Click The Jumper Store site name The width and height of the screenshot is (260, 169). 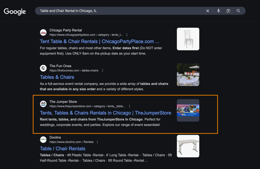pos(63,102)
